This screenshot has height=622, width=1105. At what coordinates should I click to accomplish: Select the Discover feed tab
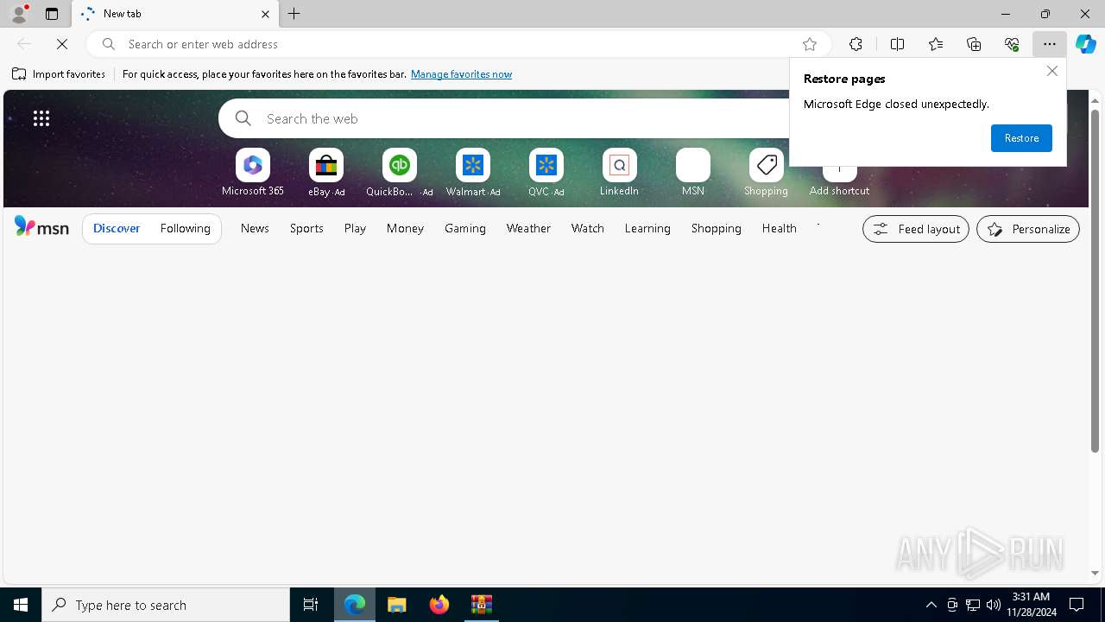click(117, 228)
